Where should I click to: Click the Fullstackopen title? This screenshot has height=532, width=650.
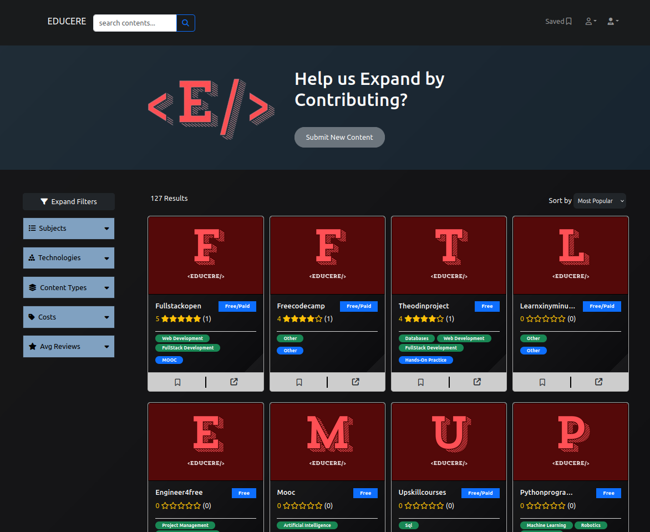pos(178,306)
